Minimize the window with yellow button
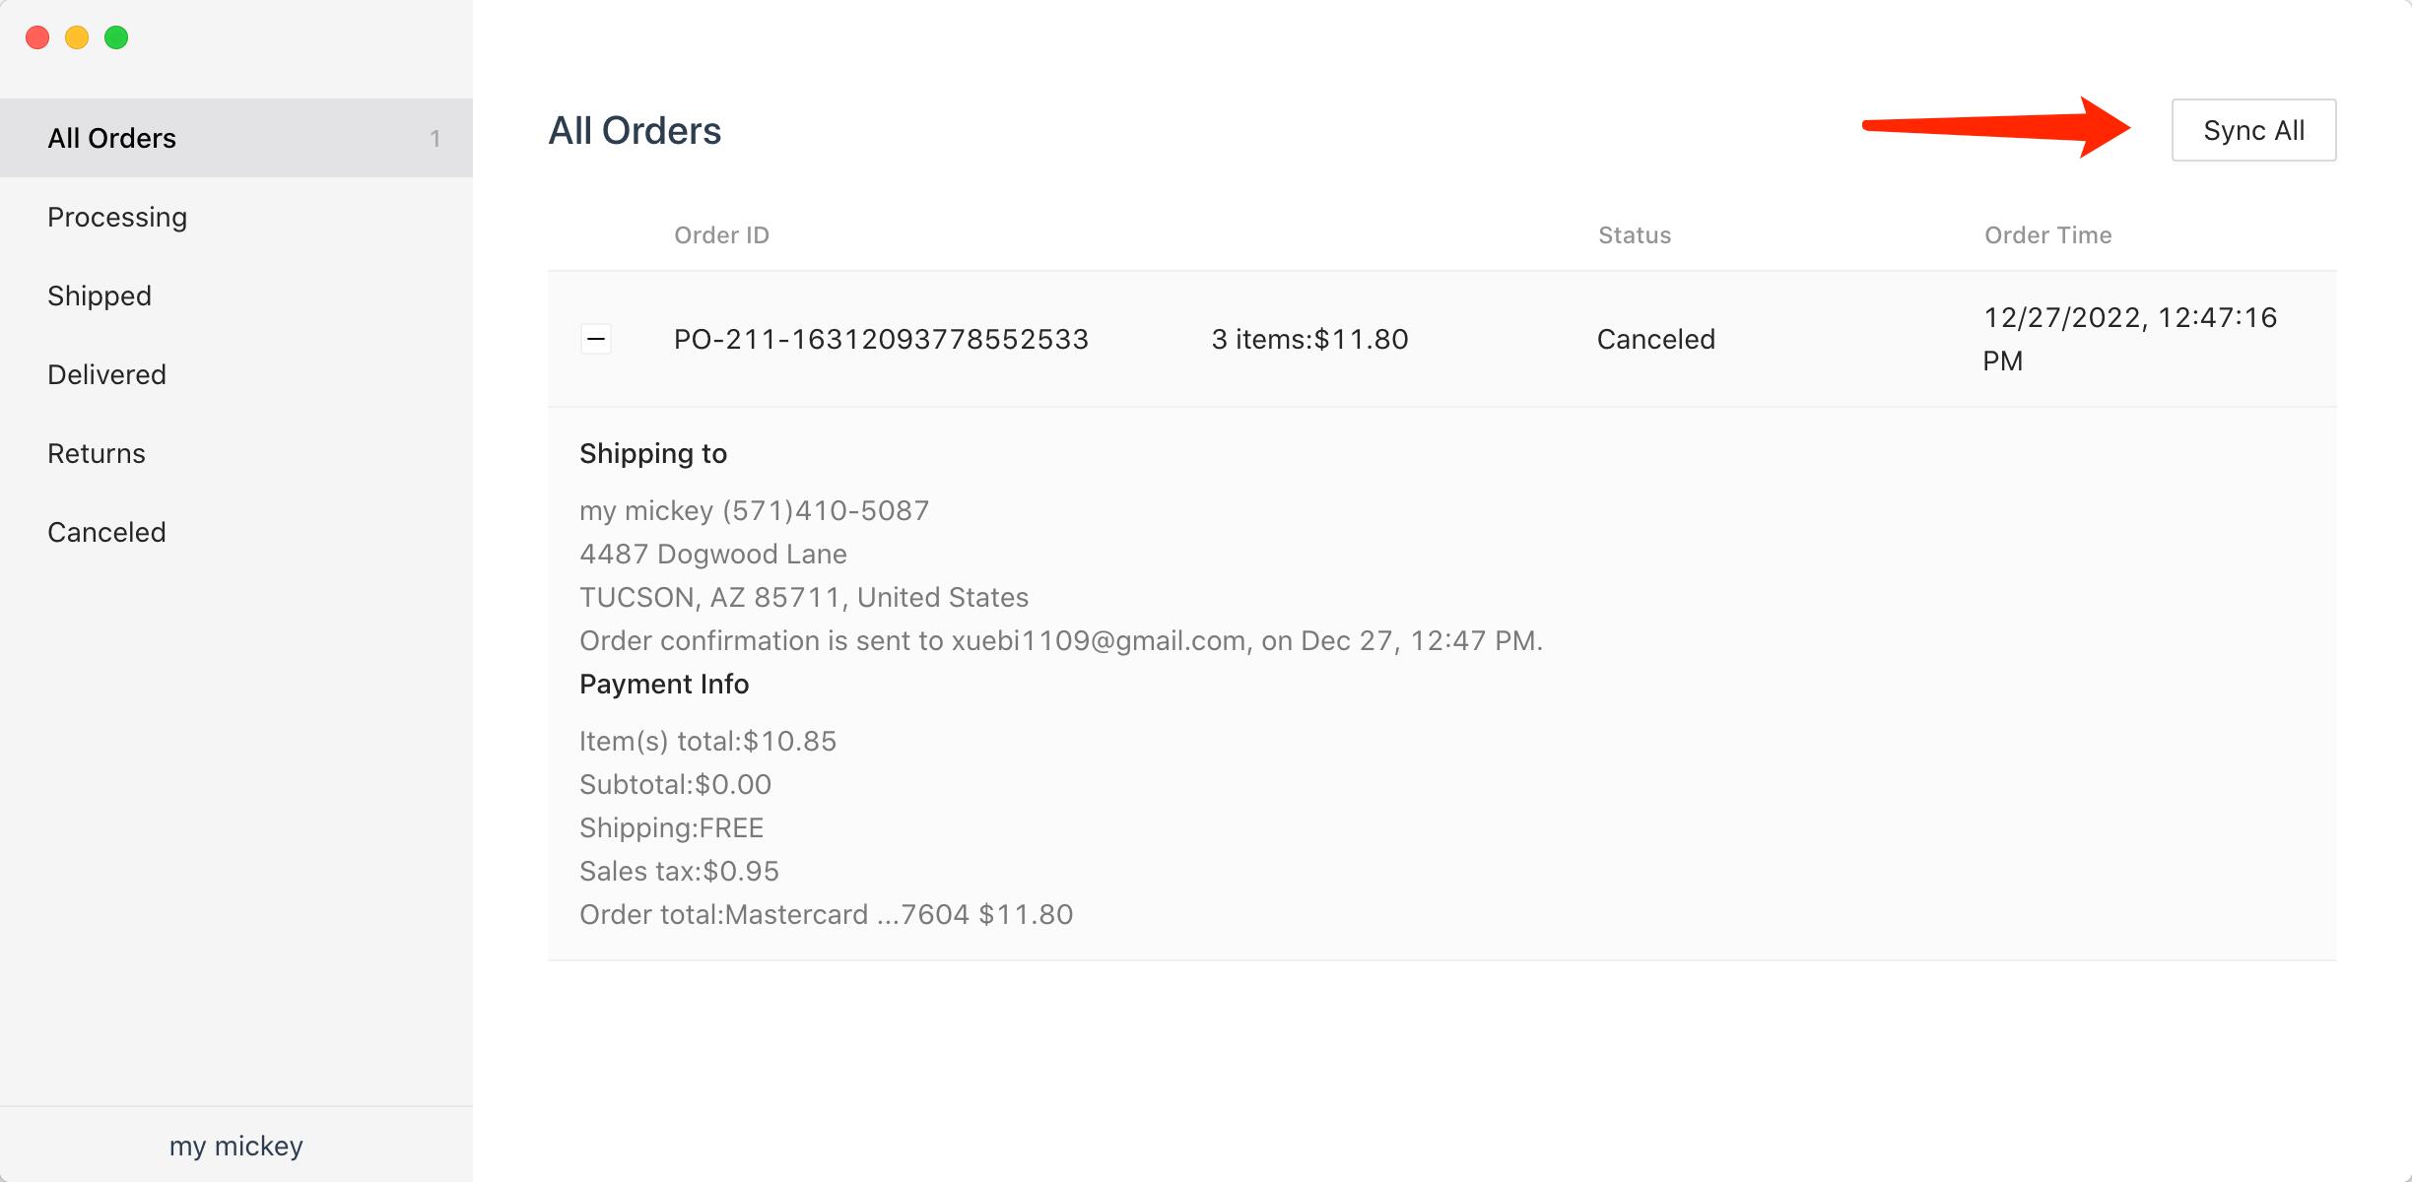 tap(77, 37)
